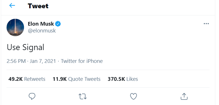219x105 pixels.
Task: Click the 2:56 PM time text
Action: pyautogui.click(x=16, y=61)
